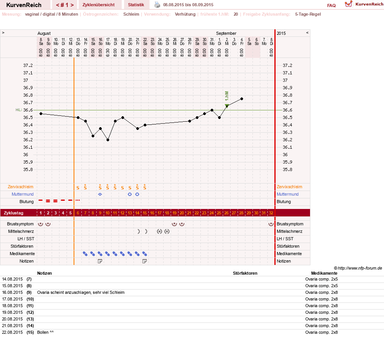This screenshot has width=384, height=351.
Task: Click the medication pill icon on cycle day 15
Action: (x=144, y=254)
